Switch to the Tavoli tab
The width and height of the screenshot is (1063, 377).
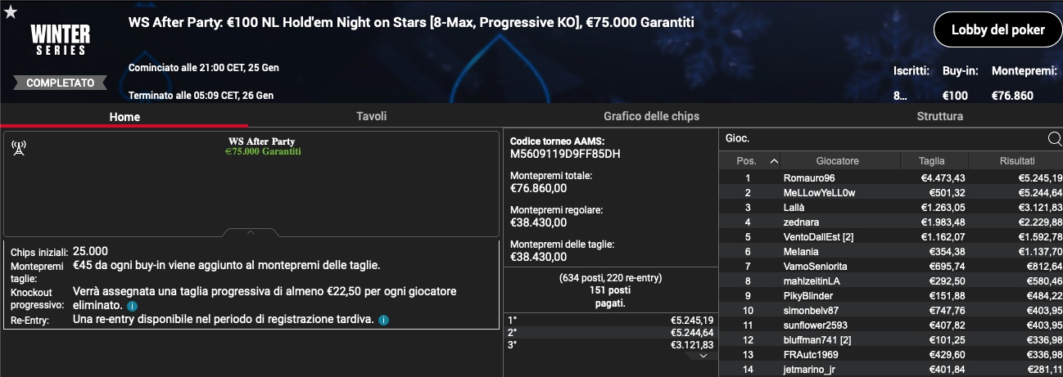click(371, 116)
